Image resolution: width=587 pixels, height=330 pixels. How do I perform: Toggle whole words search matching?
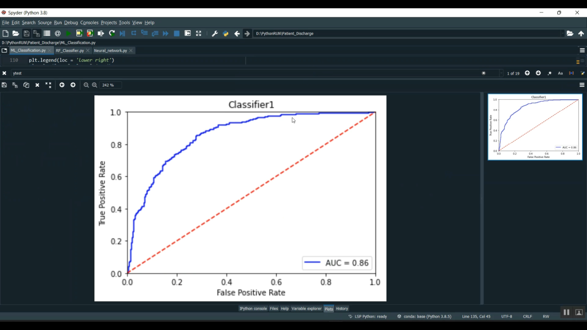tap(571, 73)
